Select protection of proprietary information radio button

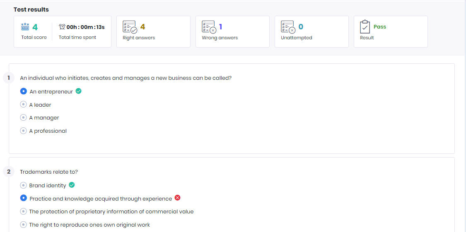coord(23,212)
